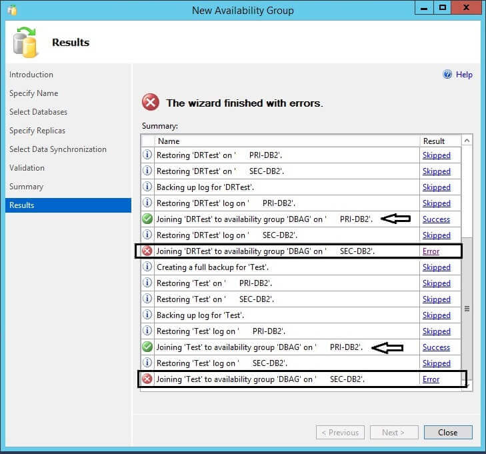486x454 pixels.
Task: Click info icon for Restoring 'Test' on PRI-DB2
Action: pyautogui.click(x=147, y=283)
